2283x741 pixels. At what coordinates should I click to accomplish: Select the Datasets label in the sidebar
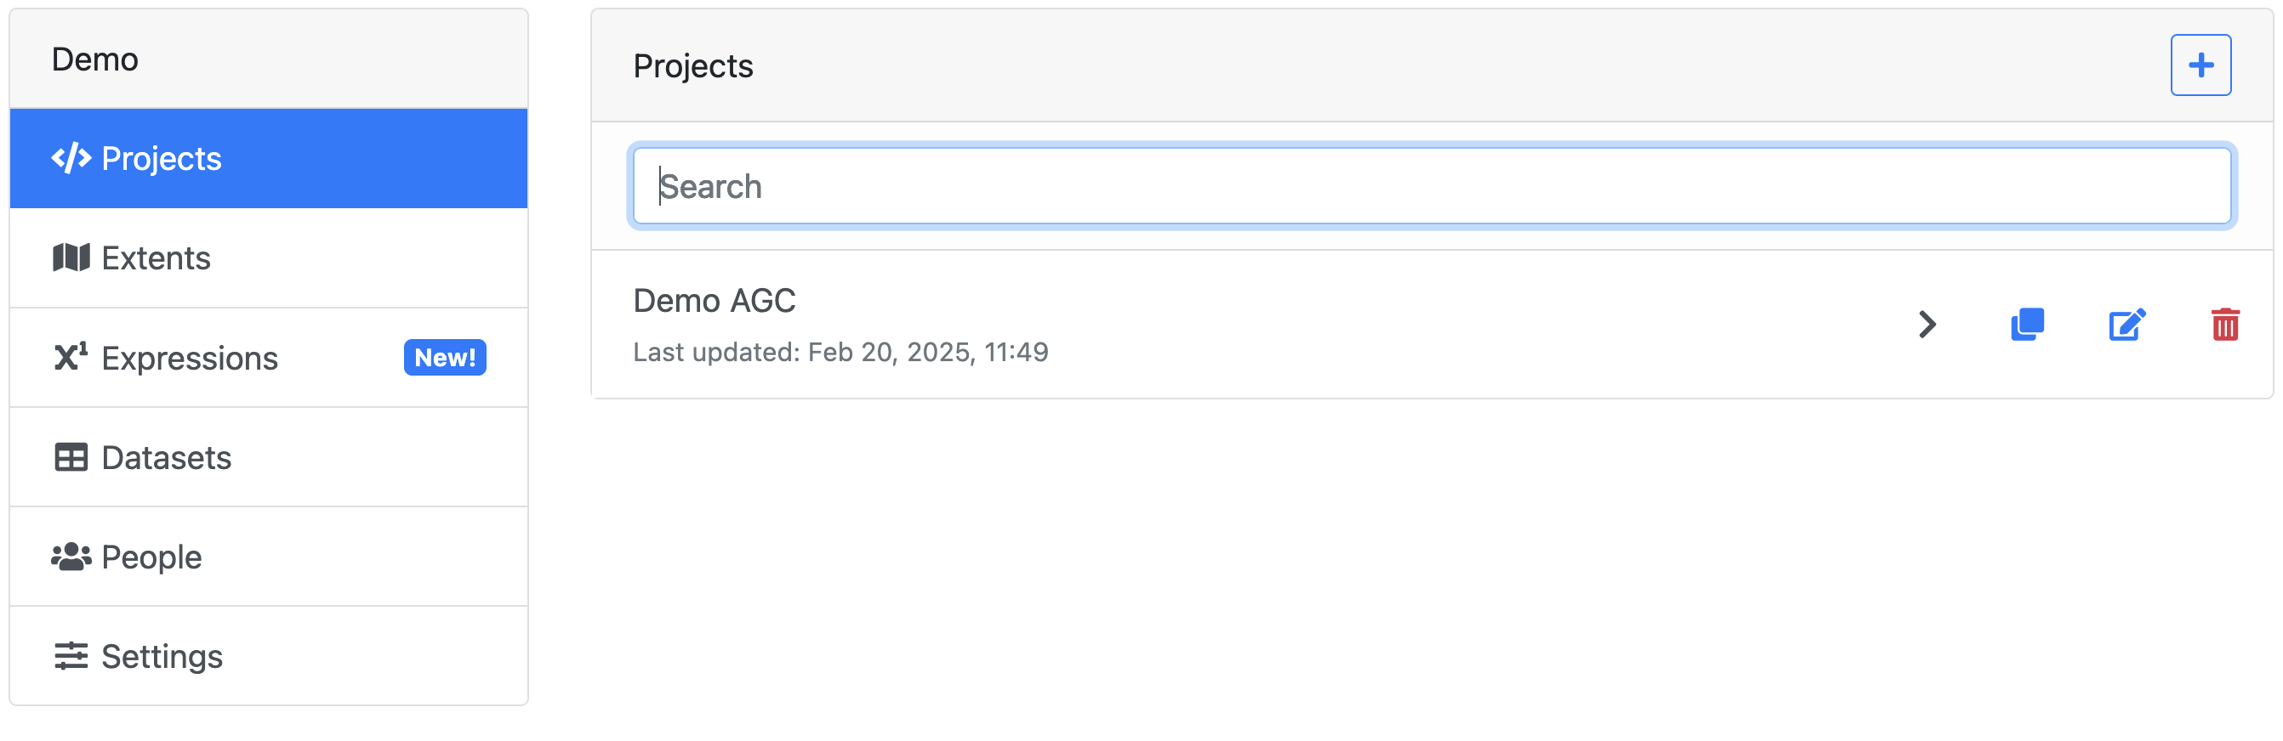[x=167, y=458]
